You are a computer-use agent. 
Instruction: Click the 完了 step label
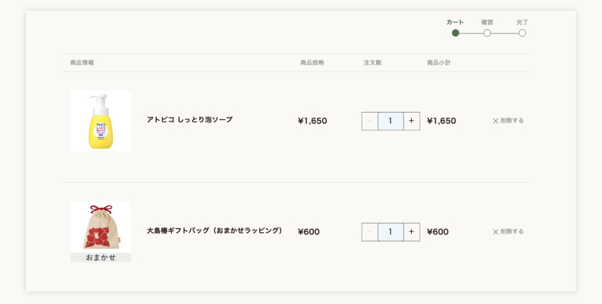(x=522, y=22)
